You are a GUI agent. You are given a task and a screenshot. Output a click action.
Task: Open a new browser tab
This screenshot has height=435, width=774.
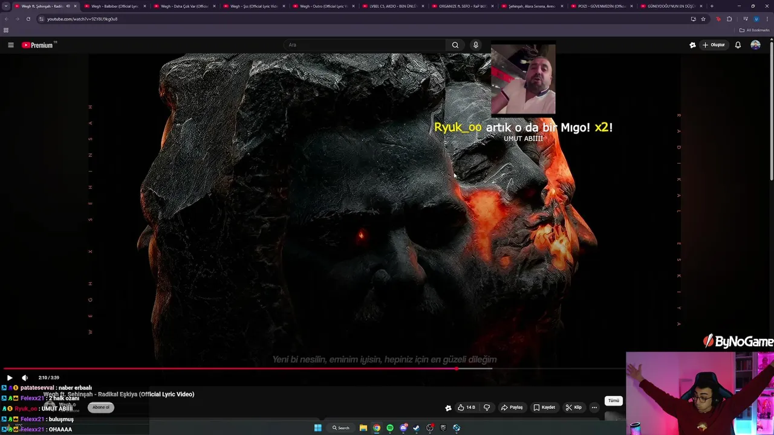coord(712,6)
